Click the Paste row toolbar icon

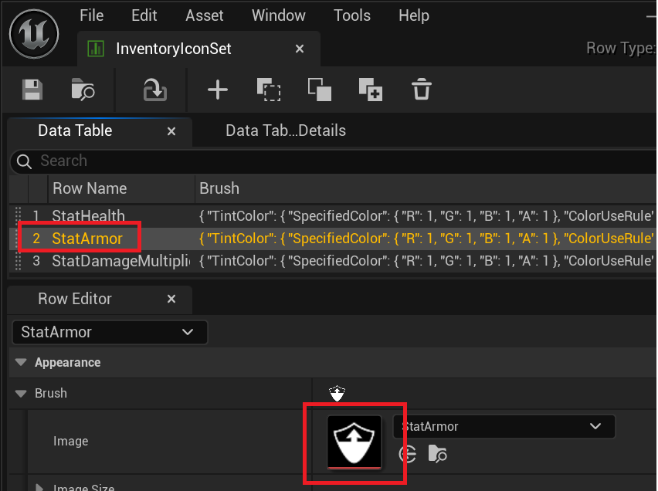319,90
